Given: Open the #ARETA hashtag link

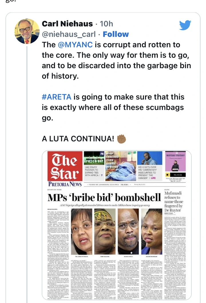Looking at the screenshot, I should pyautogui.click(x=56, y=97).
